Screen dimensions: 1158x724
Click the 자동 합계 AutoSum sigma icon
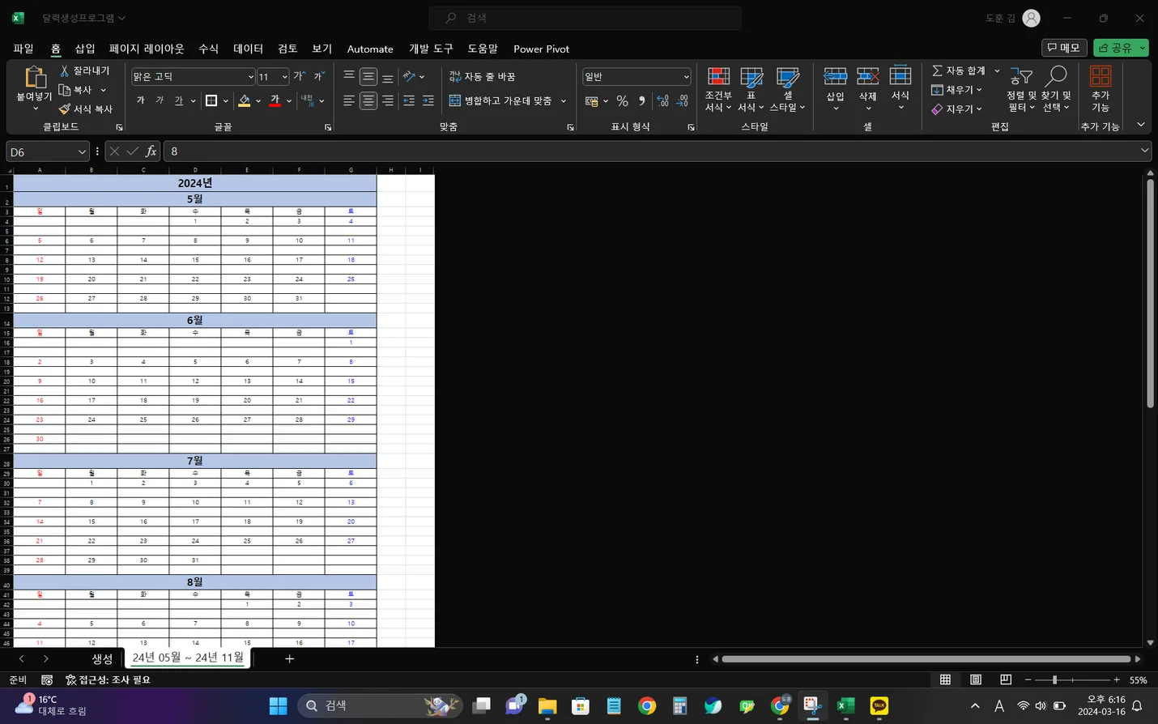pyautogui.click(x=937, y=71)
